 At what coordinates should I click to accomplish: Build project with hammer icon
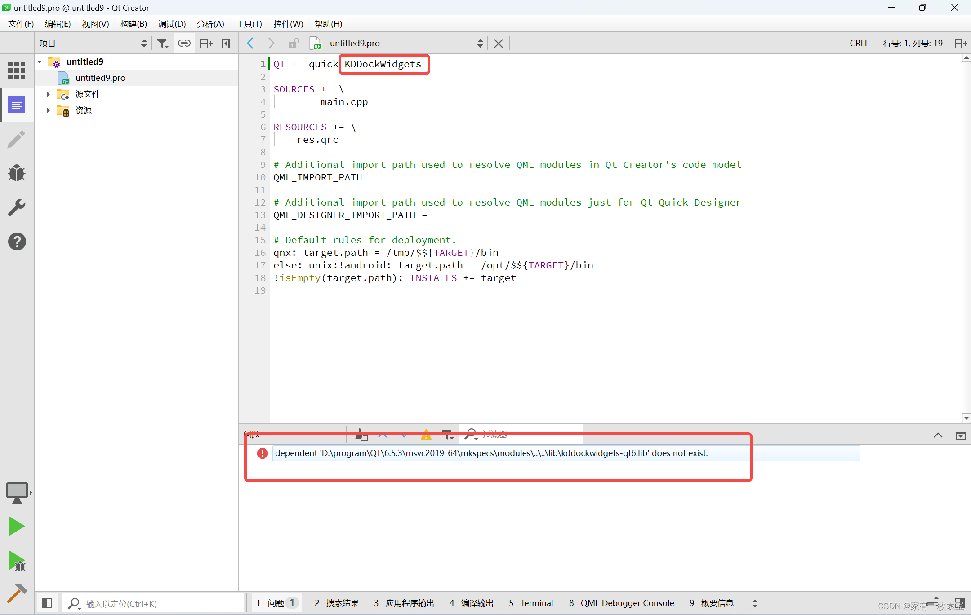coord(17,593)
